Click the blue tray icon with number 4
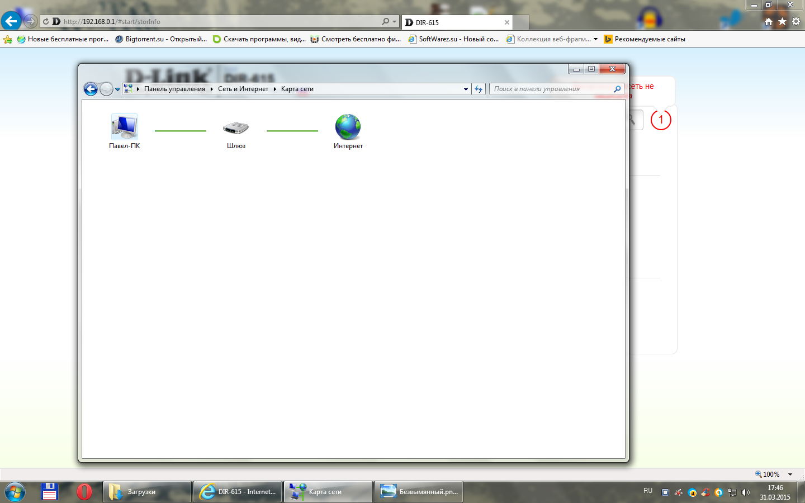This screenshot has height=503, width=805. pos(692,492)
